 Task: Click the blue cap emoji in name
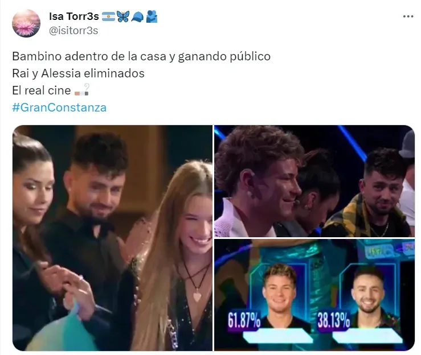tap(137, 17)
